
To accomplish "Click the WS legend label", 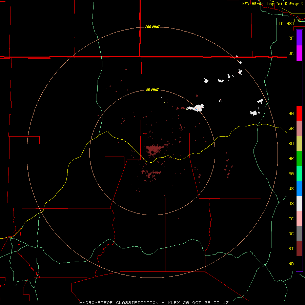I will (291, 189).
